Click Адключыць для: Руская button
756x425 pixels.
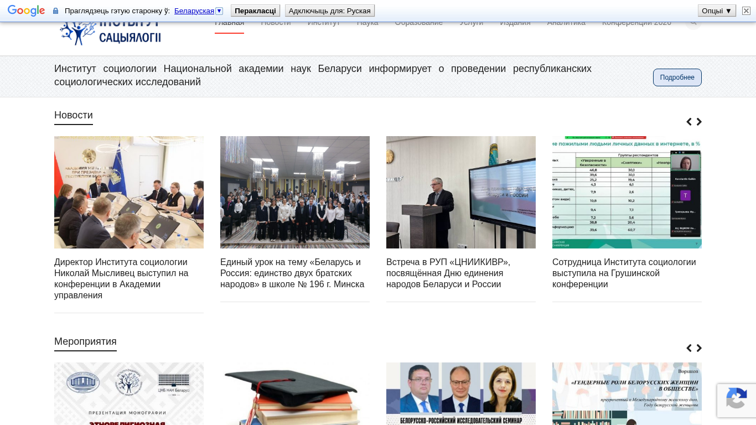point(329,11)
